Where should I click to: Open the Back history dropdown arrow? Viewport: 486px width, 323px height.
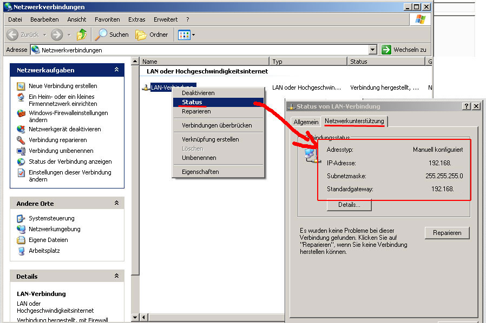pyautogui.click(x=44, y=35)
